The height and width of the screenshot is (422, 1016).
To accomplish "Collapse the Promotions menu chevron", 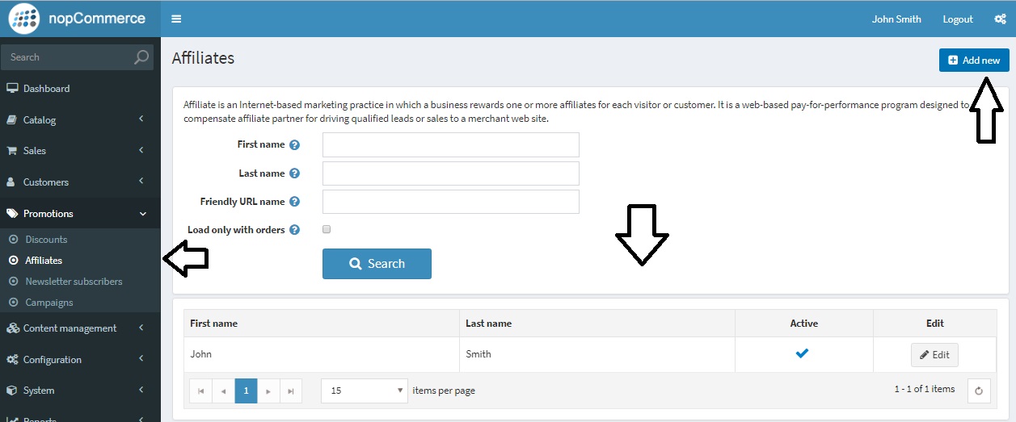I will coord(143,214).
